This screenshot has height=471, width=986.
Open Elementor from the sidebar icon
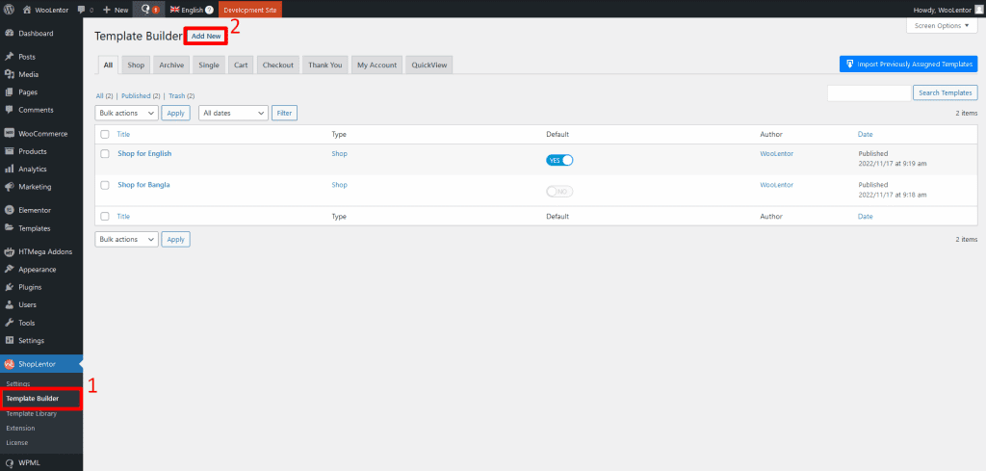10,210
